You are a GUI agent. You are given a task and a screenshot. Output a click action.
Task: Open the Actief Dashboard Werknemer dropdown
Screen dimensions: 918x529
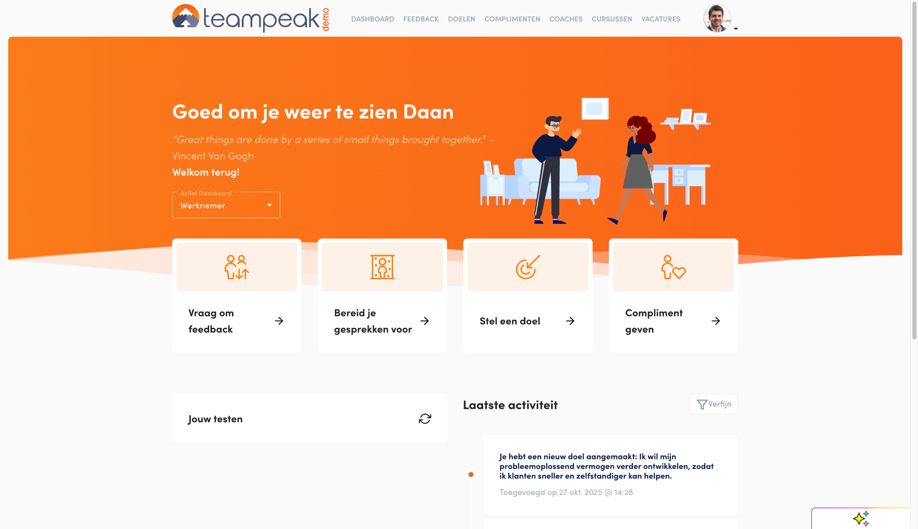226,205
